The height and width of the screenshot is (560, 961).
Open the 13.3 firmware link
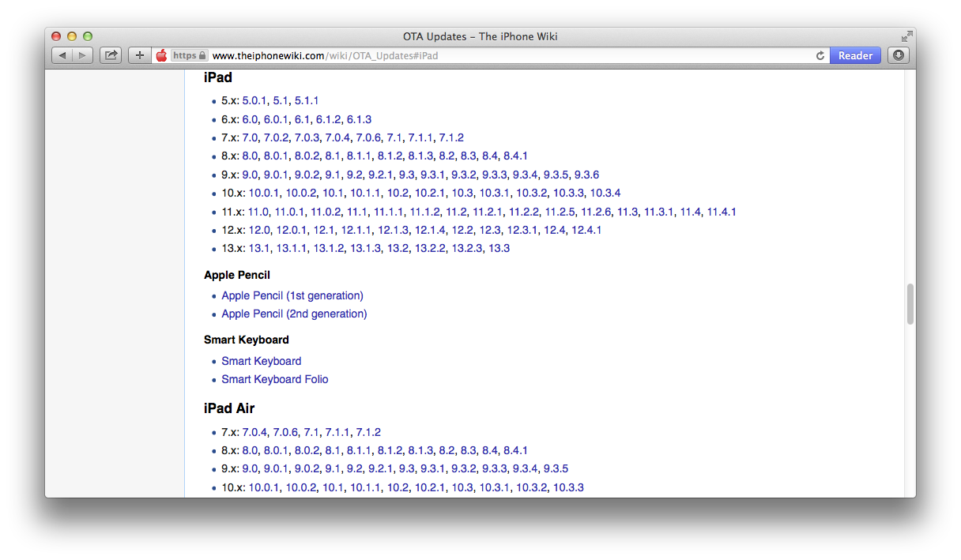click(x=499, y=248)
